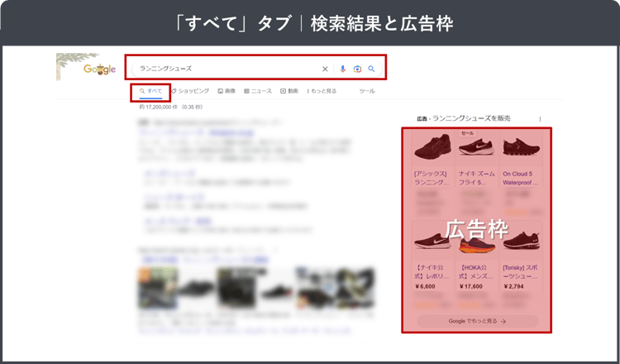Open the ad options three-dot menu
620x364 pixels.
[x=540, y=118]
